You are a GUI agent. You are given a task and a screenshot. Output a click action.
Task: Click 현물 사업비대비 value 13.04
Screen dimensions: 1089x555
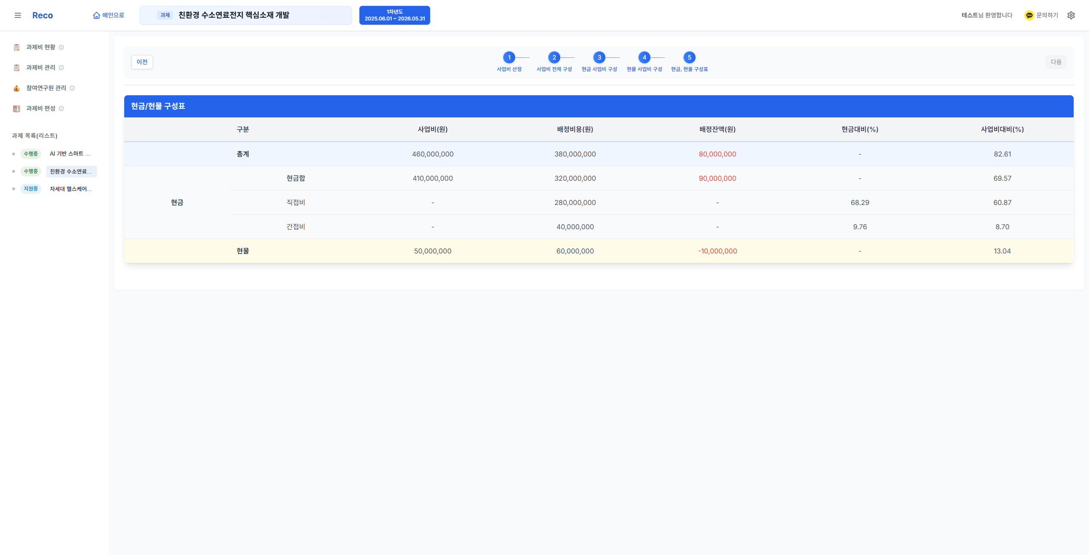pyautogui.click(x=1002, y=251)
